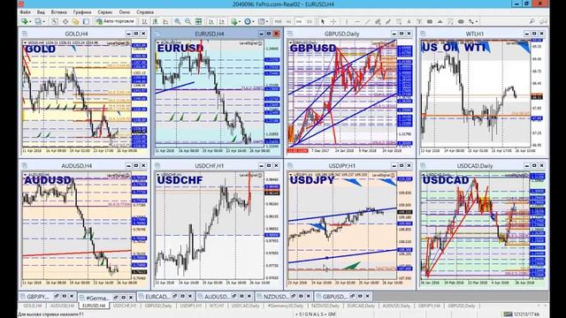Select the Text 'A' drawing tool
The width and height of the screenshot is (566, 318).
click(409, 21)
